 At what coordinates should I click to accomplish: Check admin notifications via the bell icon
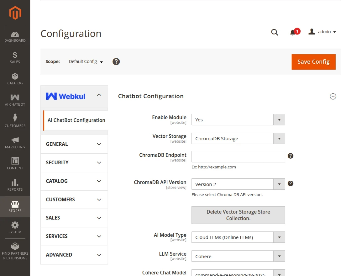[x=293, y=32]
